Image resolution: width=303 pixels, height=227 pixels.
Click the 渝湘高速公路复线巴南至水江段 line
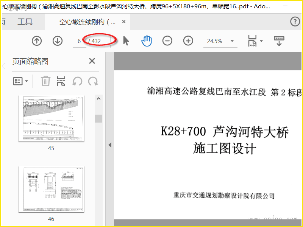coord(206,92)
